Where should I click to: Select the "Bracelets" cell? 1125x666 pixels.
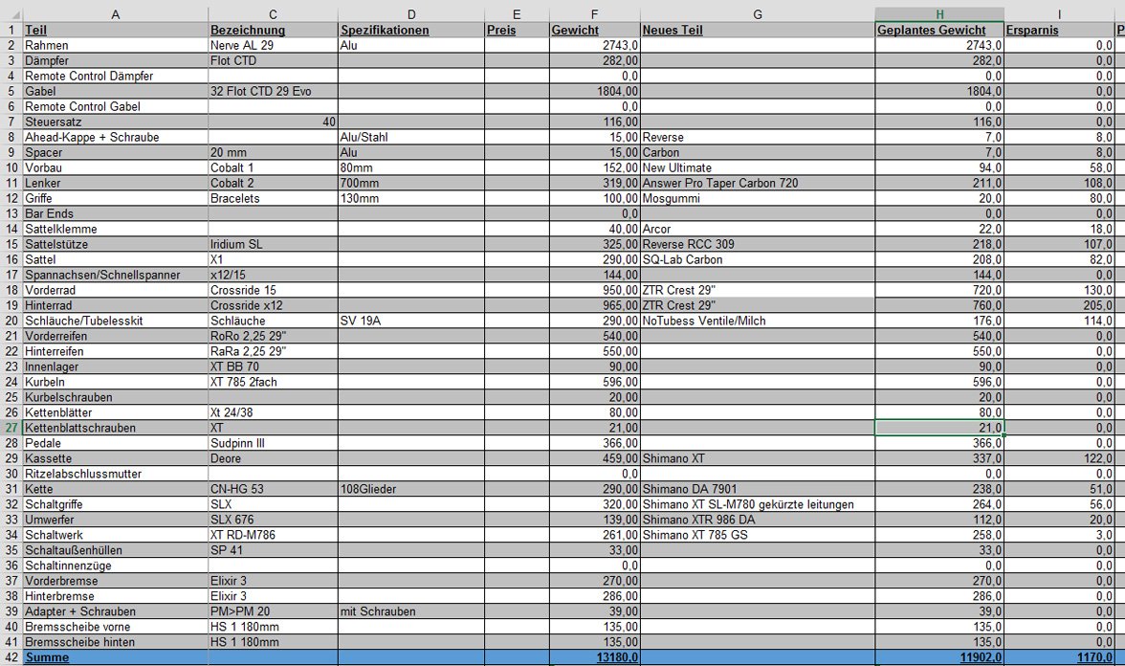click(273, 198)
